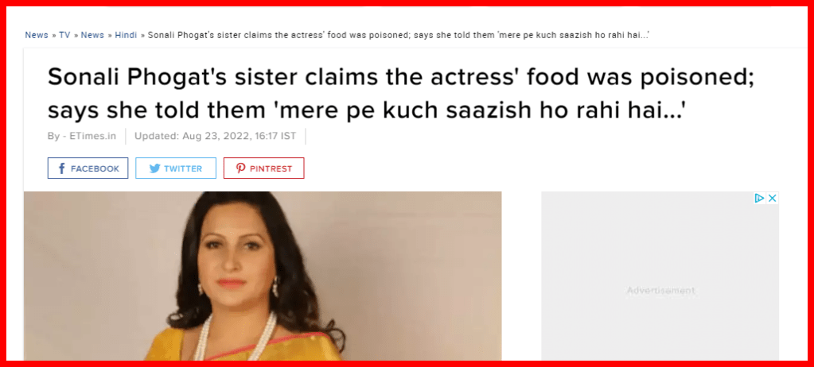Navigate to the Hindi breadcrumb category

[x=127, y=35]
